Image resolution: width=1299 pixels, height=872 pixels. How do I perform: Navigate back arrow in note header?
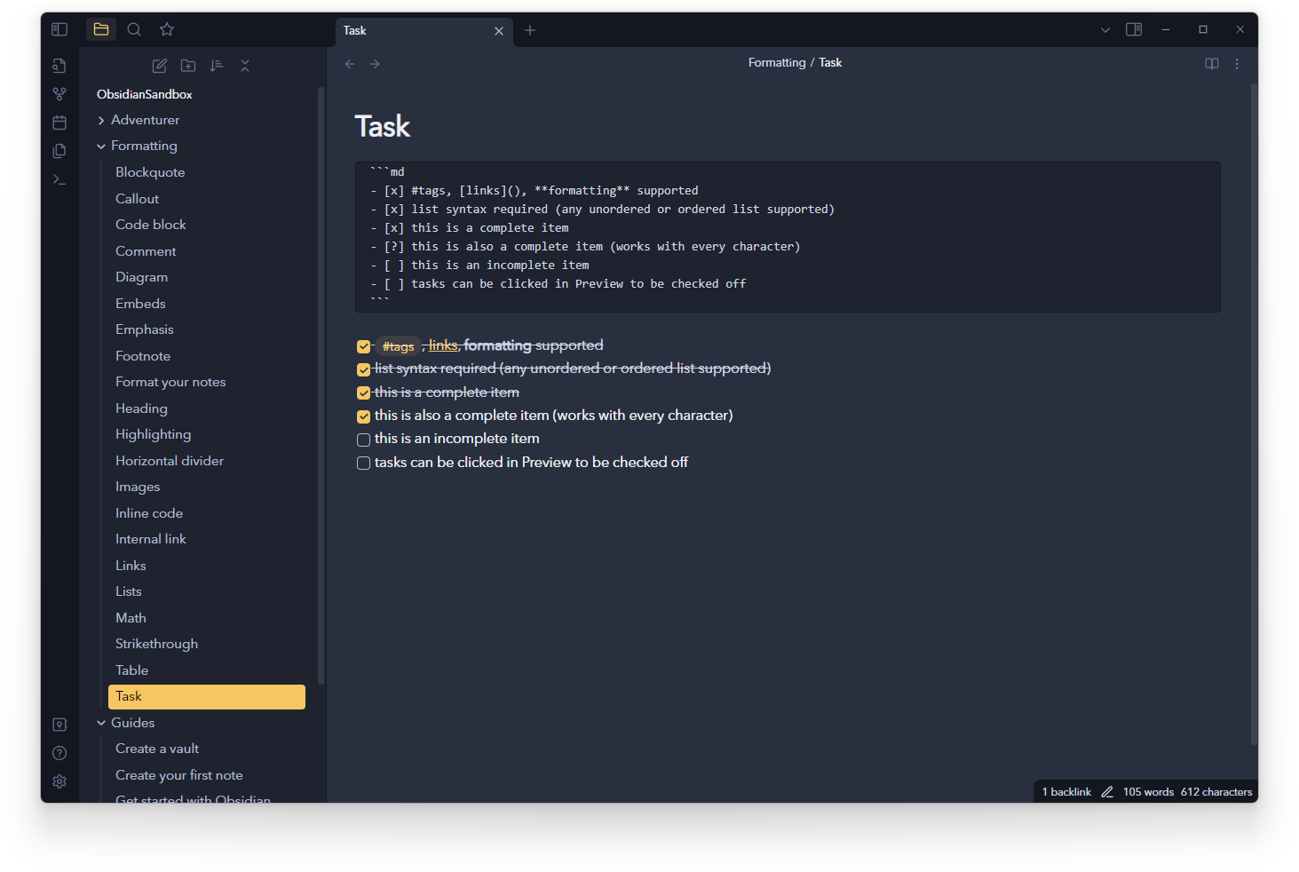coord(350,64)
